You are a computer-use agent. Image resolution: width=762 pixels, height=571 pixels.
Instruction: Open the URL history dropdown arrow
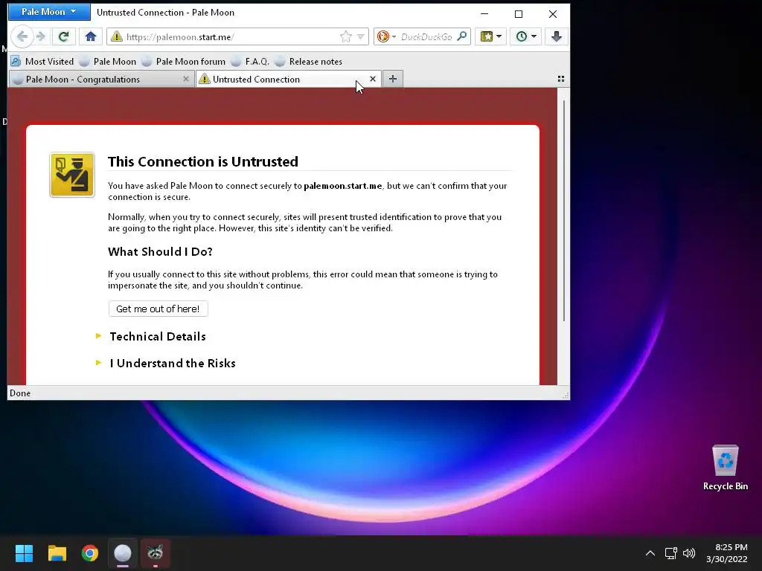point(361,37)
